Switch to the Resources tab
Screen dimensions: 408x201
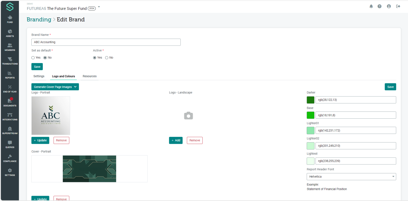pyautogui.click(x=90, y=76)
